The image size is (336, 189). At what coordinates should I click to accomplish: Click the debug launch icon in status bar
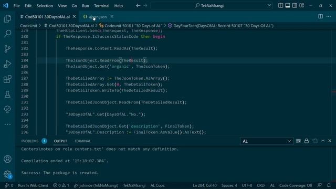pyautogui.click(x=9, y=185)
